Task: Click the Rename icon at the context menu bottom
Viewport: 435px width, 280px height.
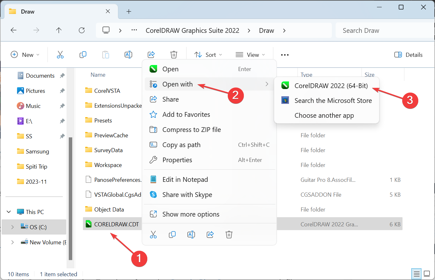Action: pyautogui.click(x=191, y=235)
